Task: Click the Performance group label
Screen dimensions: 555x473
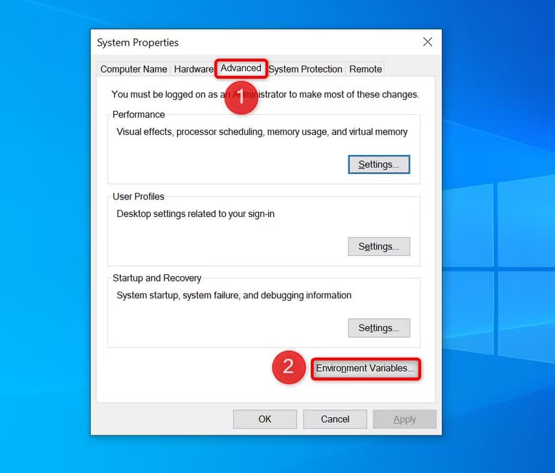Action: (139, 114)
